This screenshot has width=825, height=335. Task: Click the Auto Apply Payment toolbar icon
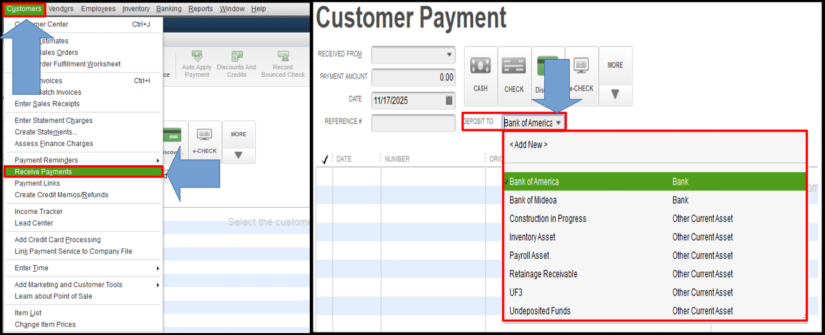[197, 65]
